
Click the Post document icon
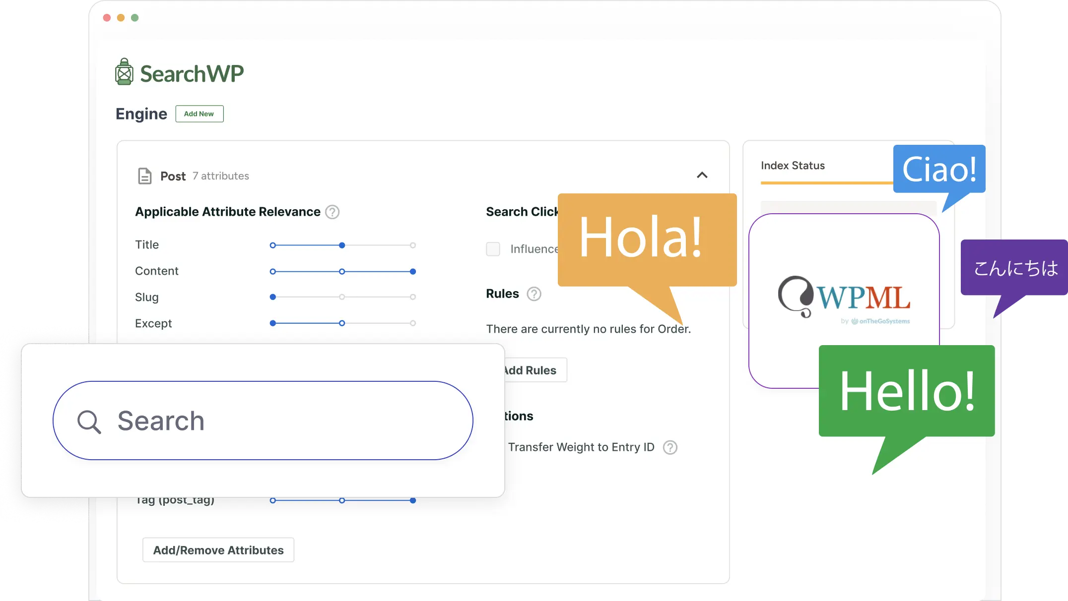144,176
